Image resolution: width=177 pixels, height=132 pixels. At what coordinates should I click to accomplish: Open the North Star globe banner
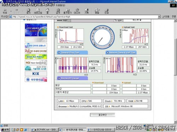click(x=36, y=30)
